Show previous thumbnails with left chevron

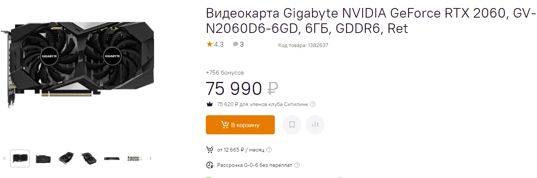click(5, 158)
